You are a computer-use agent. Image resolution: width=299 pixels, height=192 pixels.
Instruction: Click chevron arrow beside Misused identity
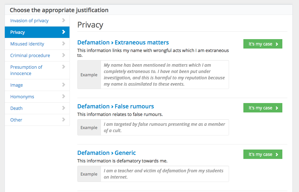coord(63,44)
